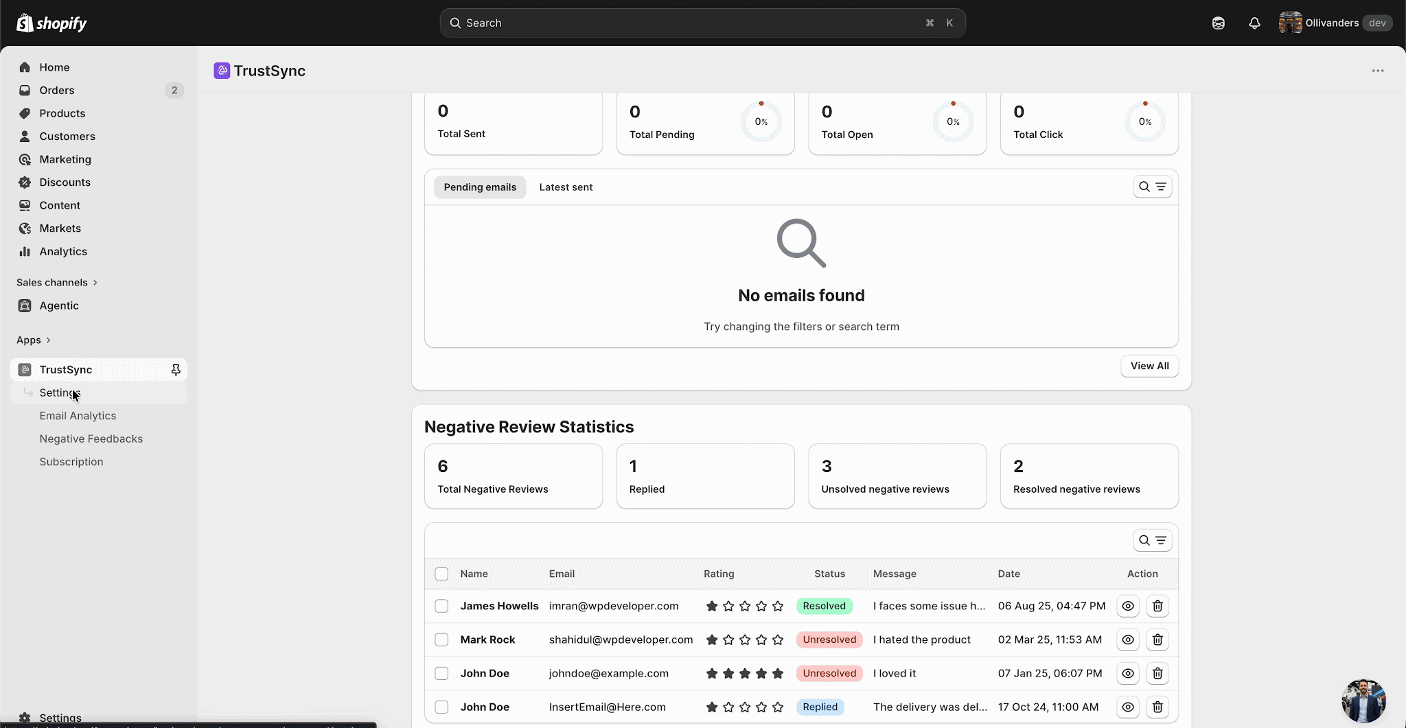The height and width of the screenshot is (728, 1406).
Task: Open TrustSync Settings submenu item
Action: click(x=99, y=393)
